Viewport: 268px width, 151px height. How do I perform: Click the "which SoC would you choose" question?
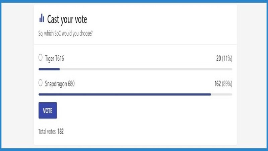(x=66, y=34)
